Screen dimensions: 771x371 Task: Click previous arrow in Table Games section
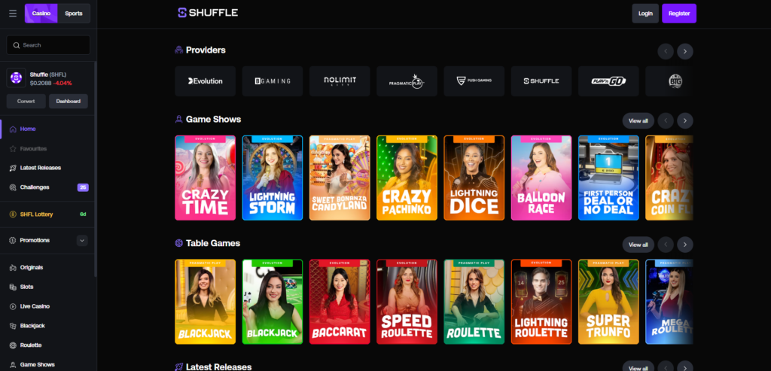coord(666,245)
